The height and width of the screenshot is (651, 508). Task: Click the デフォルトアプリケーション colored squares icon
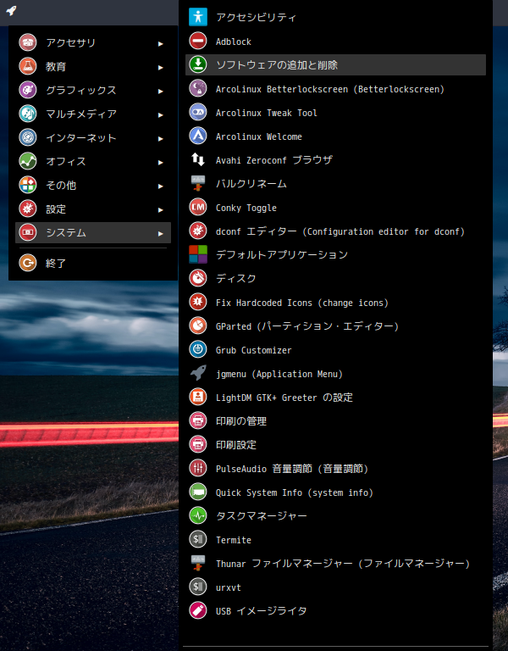[x=198, y=254]
